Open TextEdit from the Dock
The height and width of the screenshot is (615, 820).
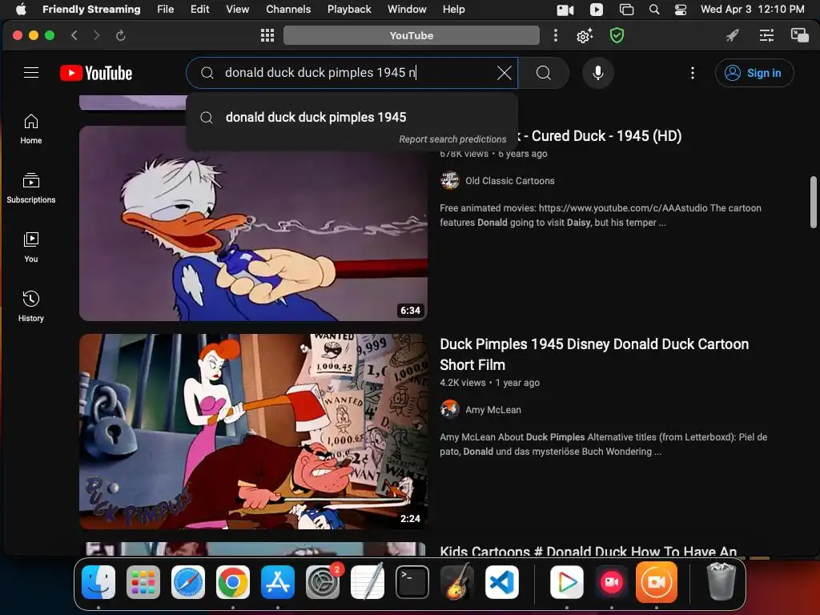pyautogui.click(x=368, y=582)
